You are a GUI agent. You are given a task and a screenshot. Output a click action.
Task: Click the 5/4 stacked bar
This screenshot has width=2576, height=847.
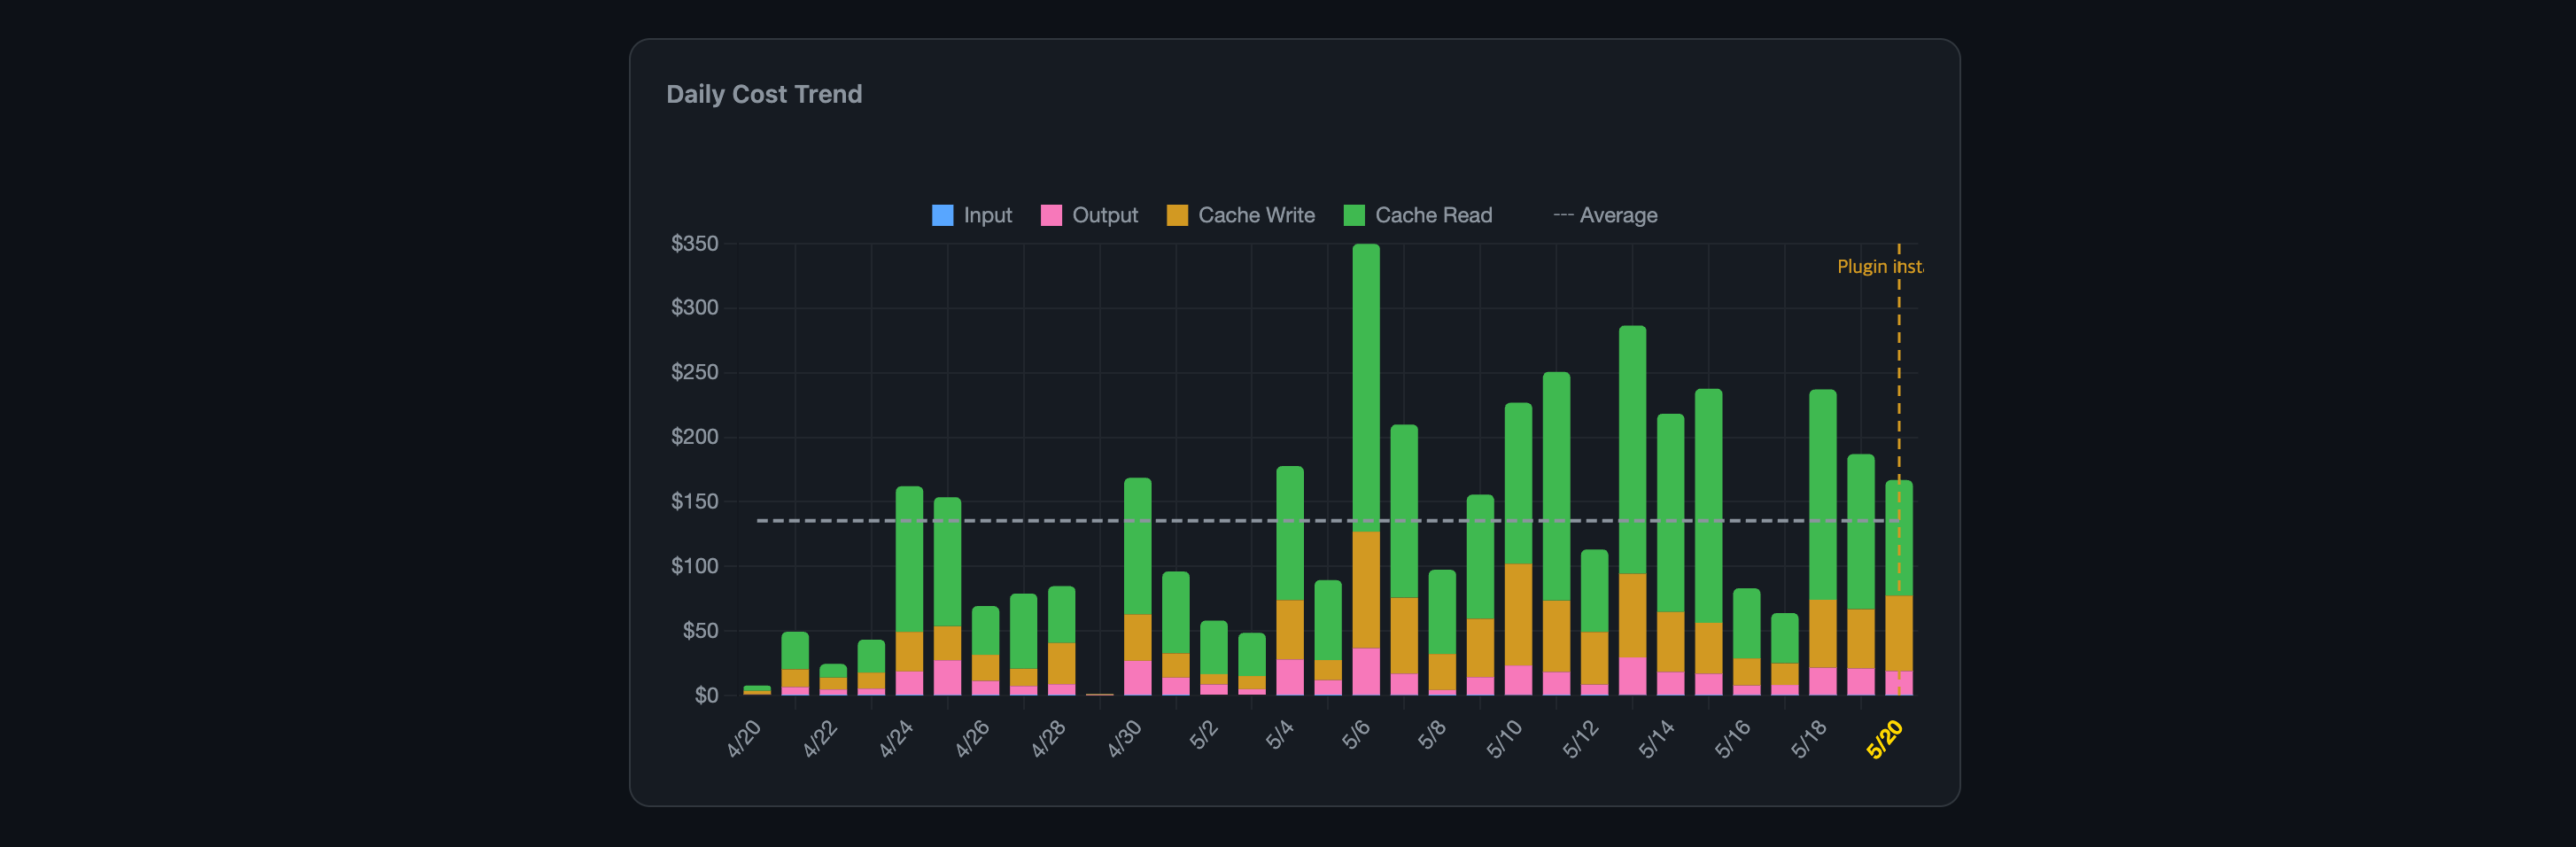(x=1290, y=581)
